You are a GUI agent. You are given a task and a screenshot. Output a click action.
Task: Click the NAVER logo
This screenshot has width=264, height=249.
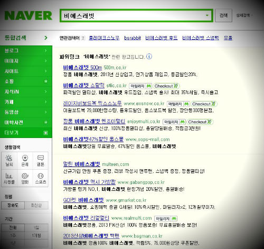28,15
